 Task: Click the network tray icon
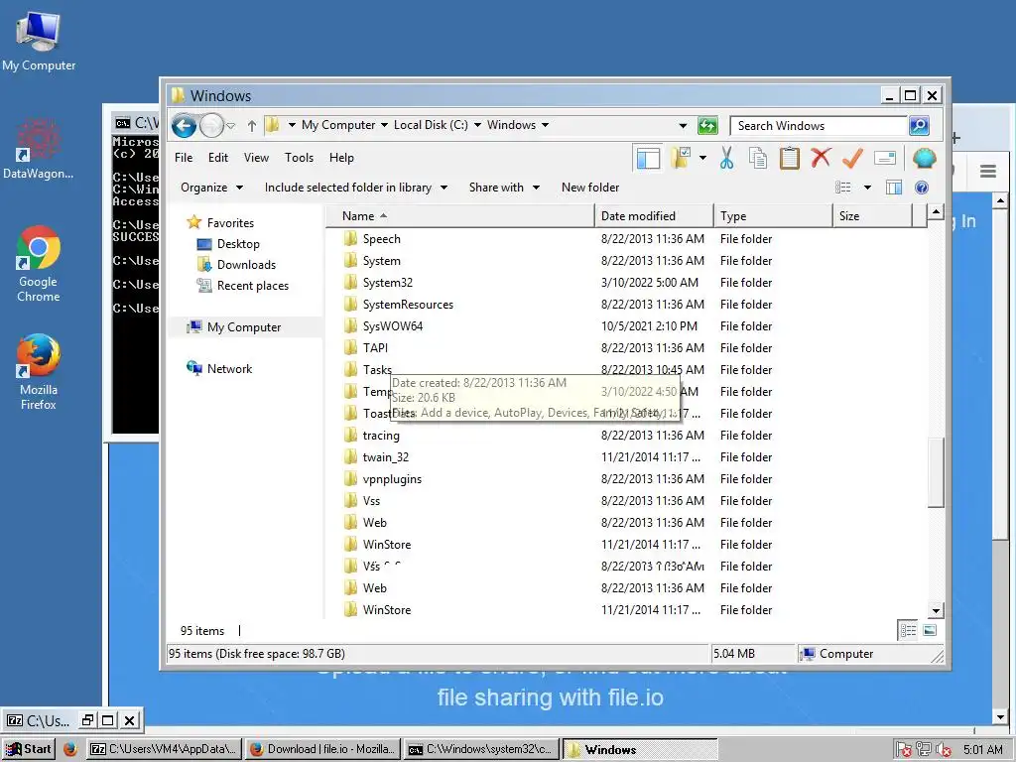click(924, 750)
